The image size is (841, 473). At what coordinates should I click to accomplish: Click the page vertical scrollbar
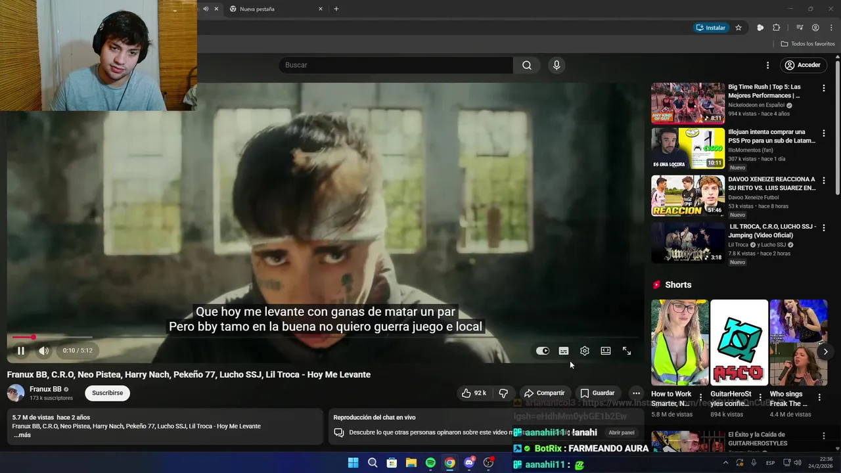837,128
